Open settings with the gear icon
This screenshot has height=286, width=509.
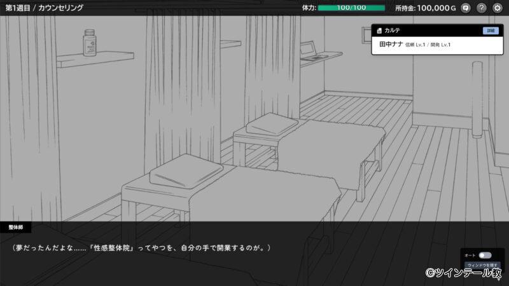coord(498,8)
